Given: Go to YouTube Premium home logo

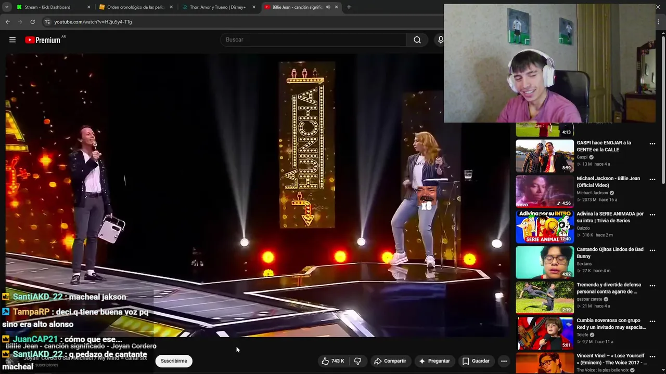Looking at the screenshot, I should click(43, 40).
